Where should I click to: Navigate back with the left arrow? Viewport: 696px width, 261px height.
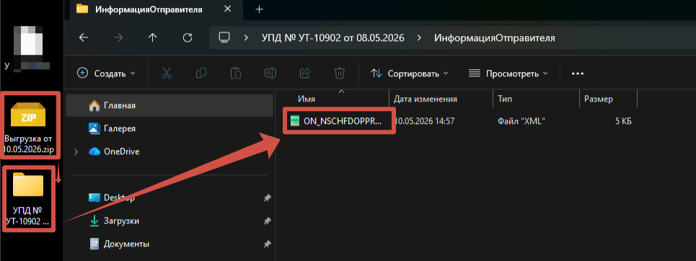(84, 37)
